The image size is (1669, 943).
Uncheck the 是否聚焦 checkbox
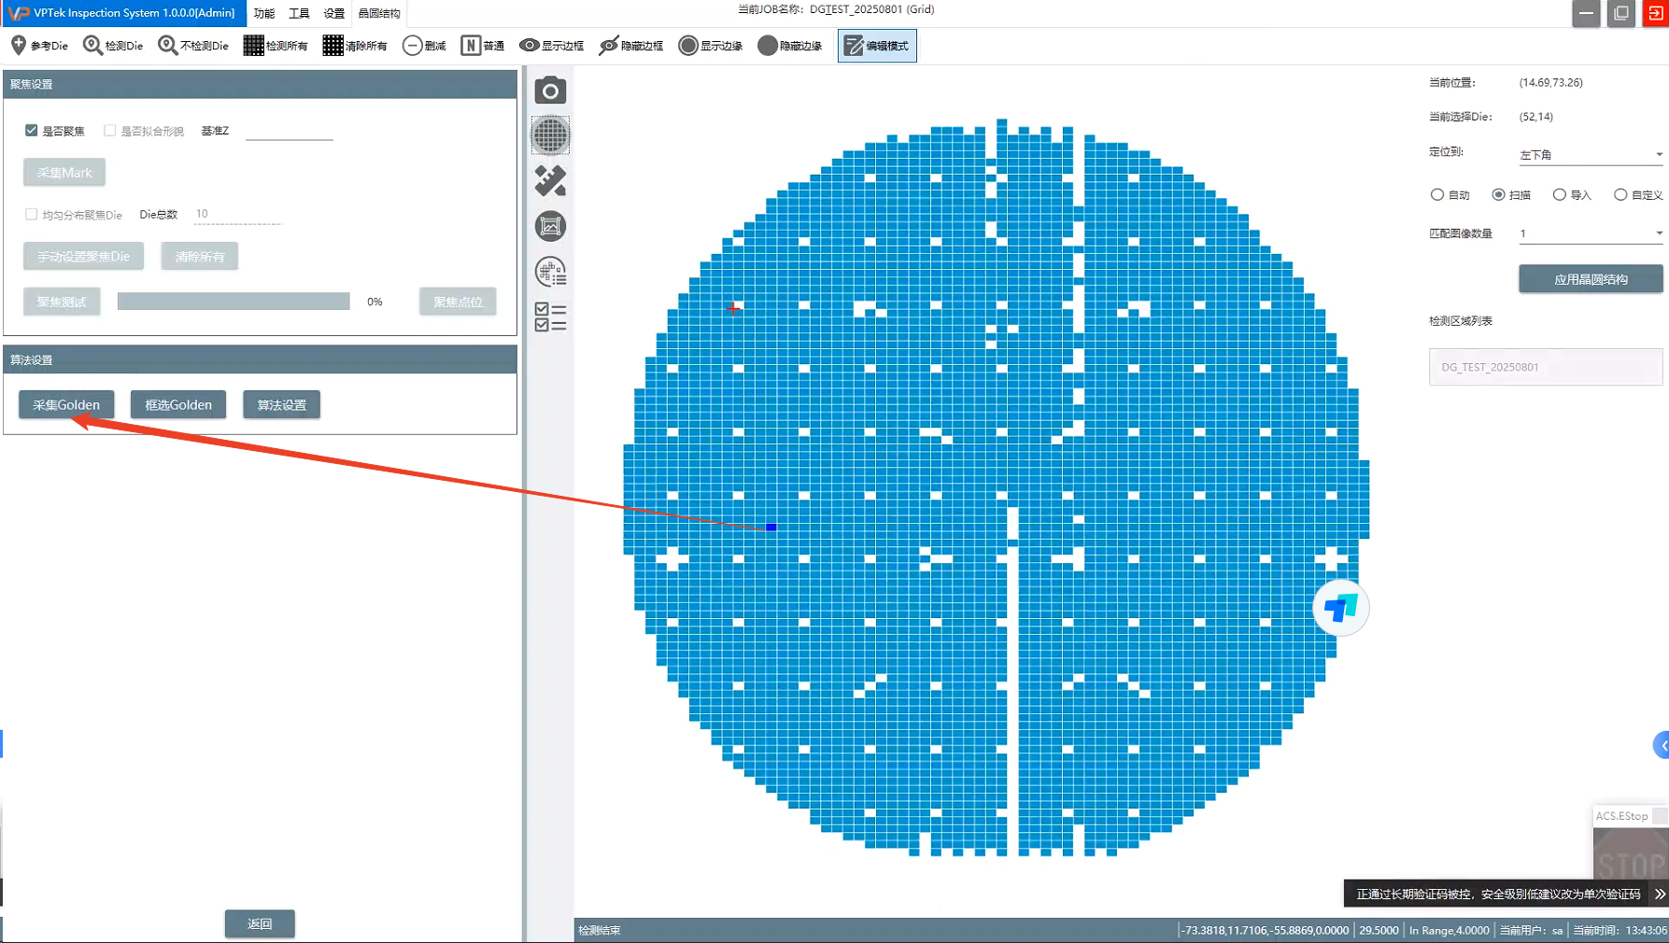tap(32, 131)
